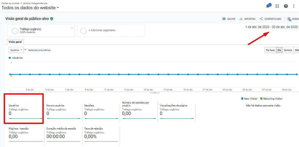Click Selecione uma métrica link
The height and width of the screenshot is (147, 299).
tap(39, 50)
